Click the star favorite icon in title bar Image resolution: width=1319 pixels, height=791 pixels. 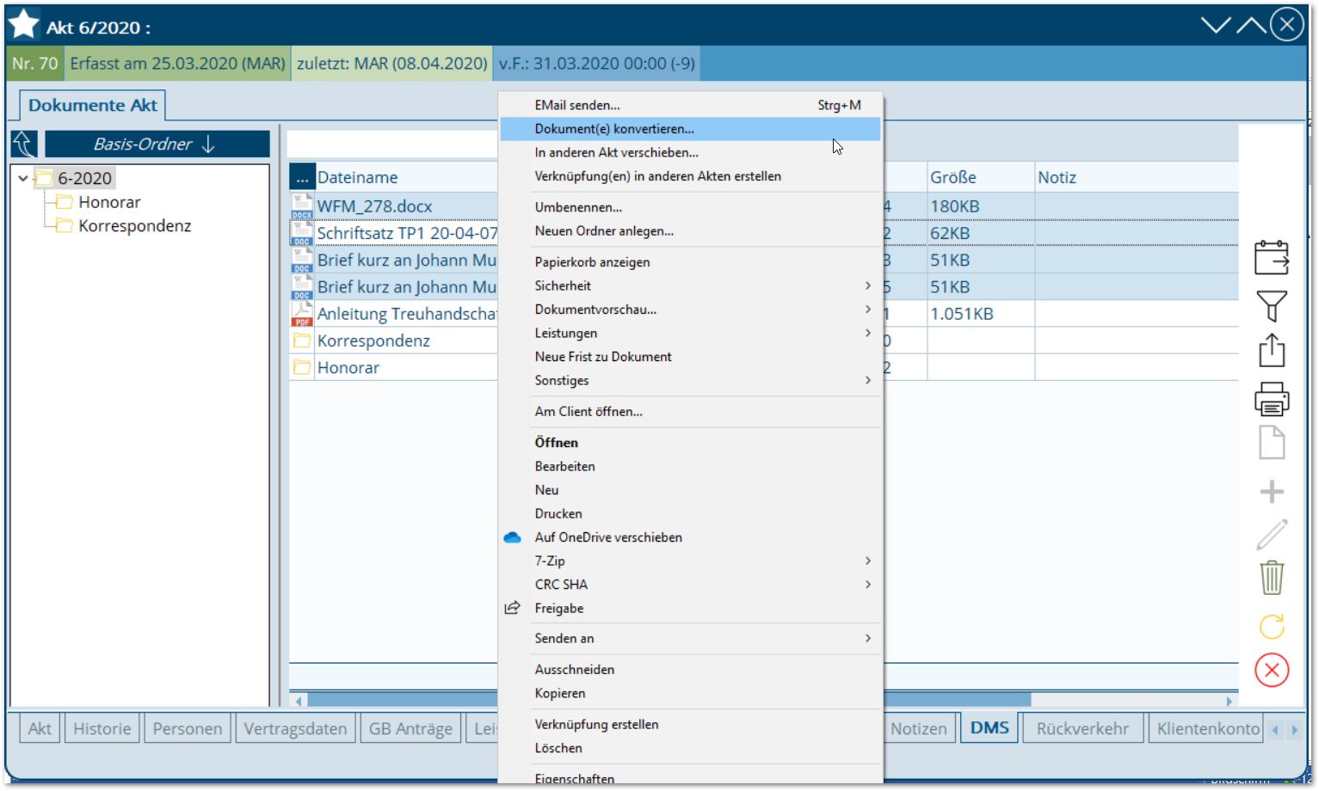tap(24, 24)
